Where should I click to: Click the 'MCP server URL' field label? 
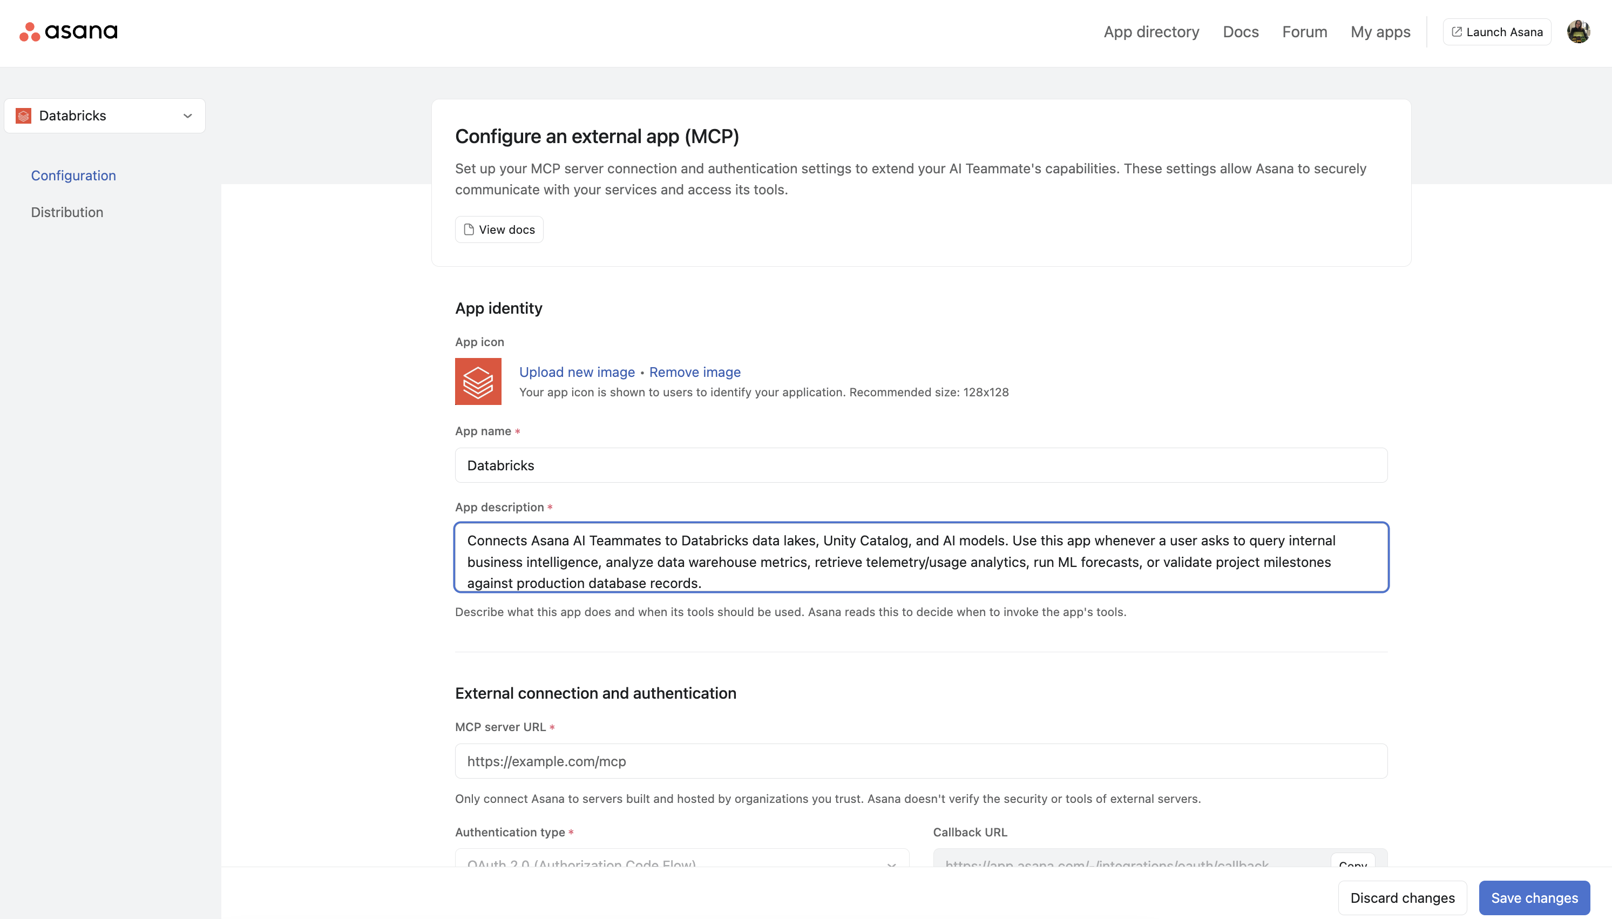500,727
